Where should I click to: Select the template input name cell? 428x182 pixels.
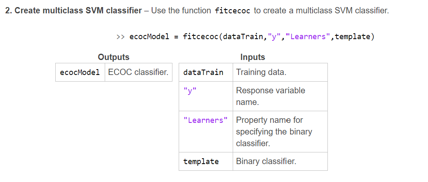point(206,162)
